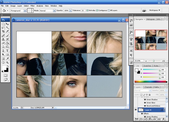Viewport: 169px width, 122px height.
Task: Open the Mode blending dropdown
Action: pyautogui.click(x=54, y=11)
